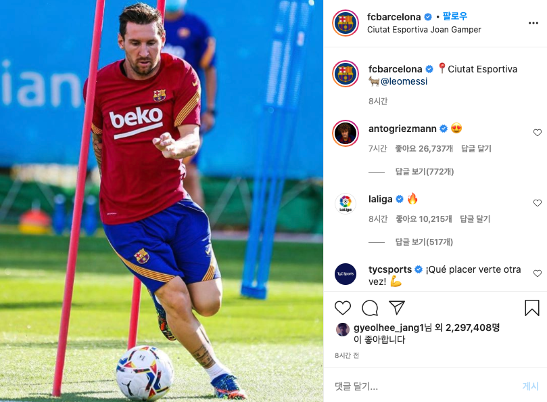This screenshot has height=402, width=547.
Task: Follow fcbarcelona with the 팔로우 button
Action: [455, 16]
